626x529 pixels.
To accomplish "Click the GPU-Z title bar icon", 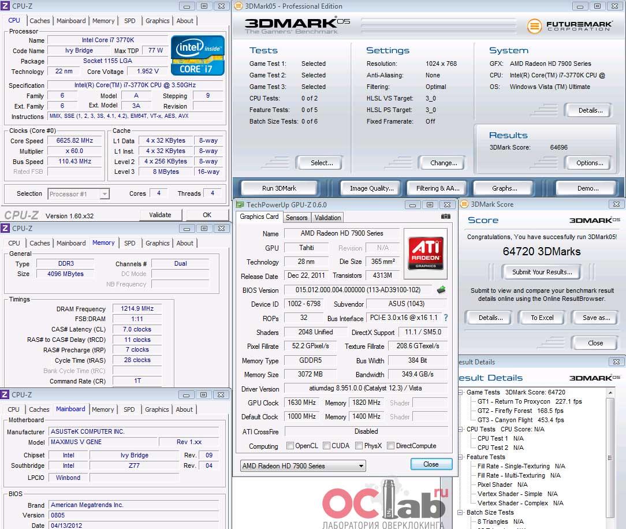I will tap(240, 204).
